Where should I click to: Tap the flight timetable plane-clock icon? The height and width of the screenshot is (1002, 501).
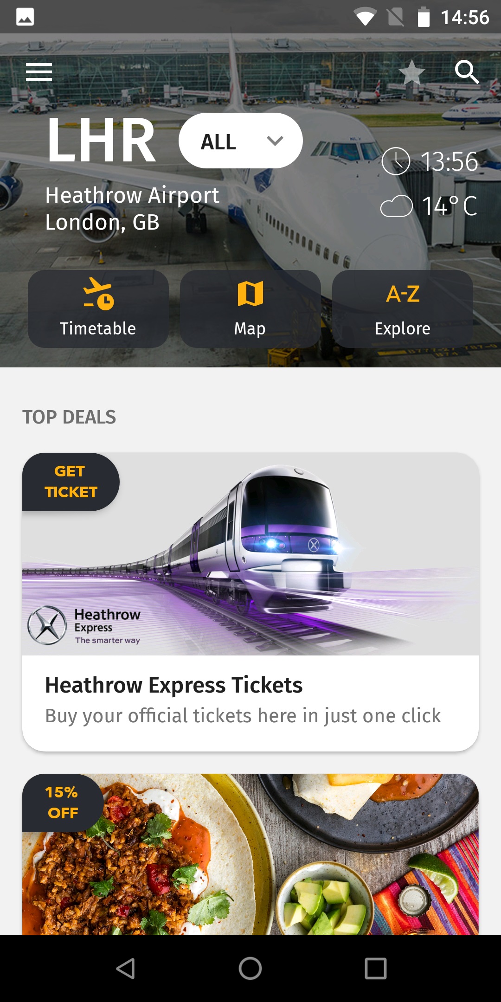click(98, 294)
